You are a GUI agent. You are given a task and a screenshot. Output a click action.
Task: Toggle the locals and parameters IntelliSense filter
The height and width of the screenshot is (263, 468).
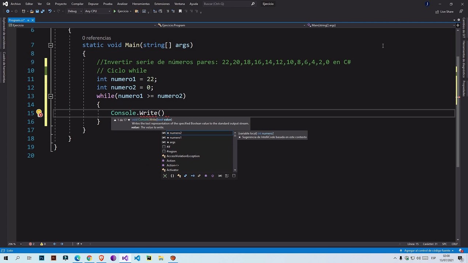[x=220, y=176]
